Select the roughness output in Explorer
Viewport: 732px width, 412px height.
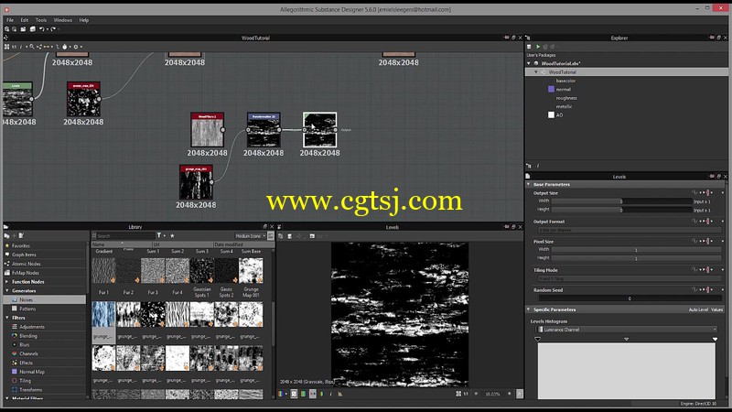(x=566, y=98)
